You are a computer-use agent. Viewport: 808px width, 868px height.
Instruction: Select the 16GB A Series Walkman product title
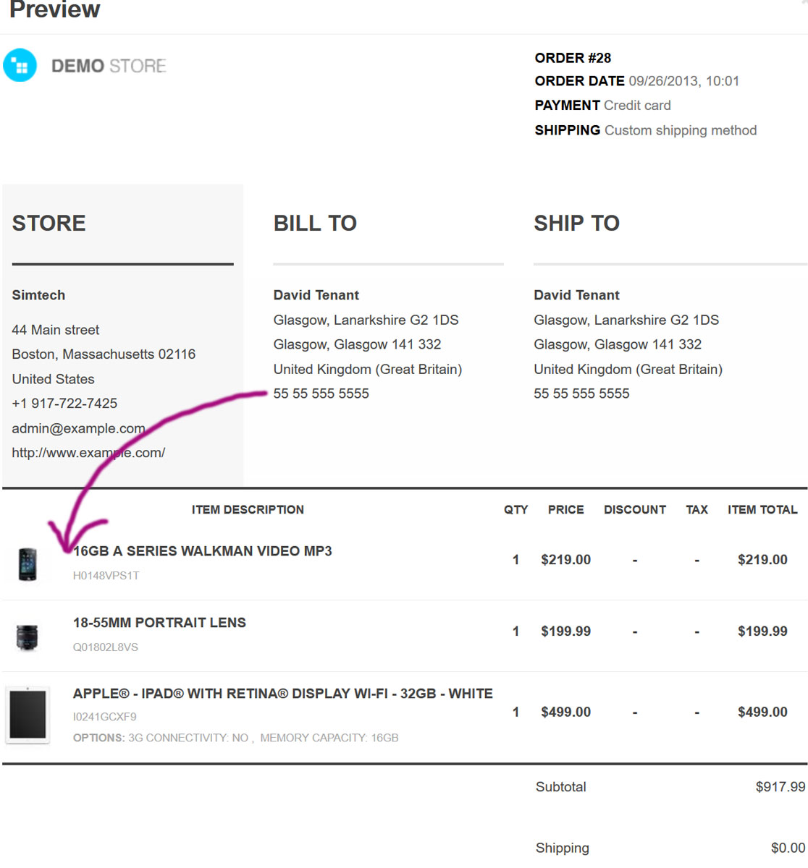click(x=203, y=551)
